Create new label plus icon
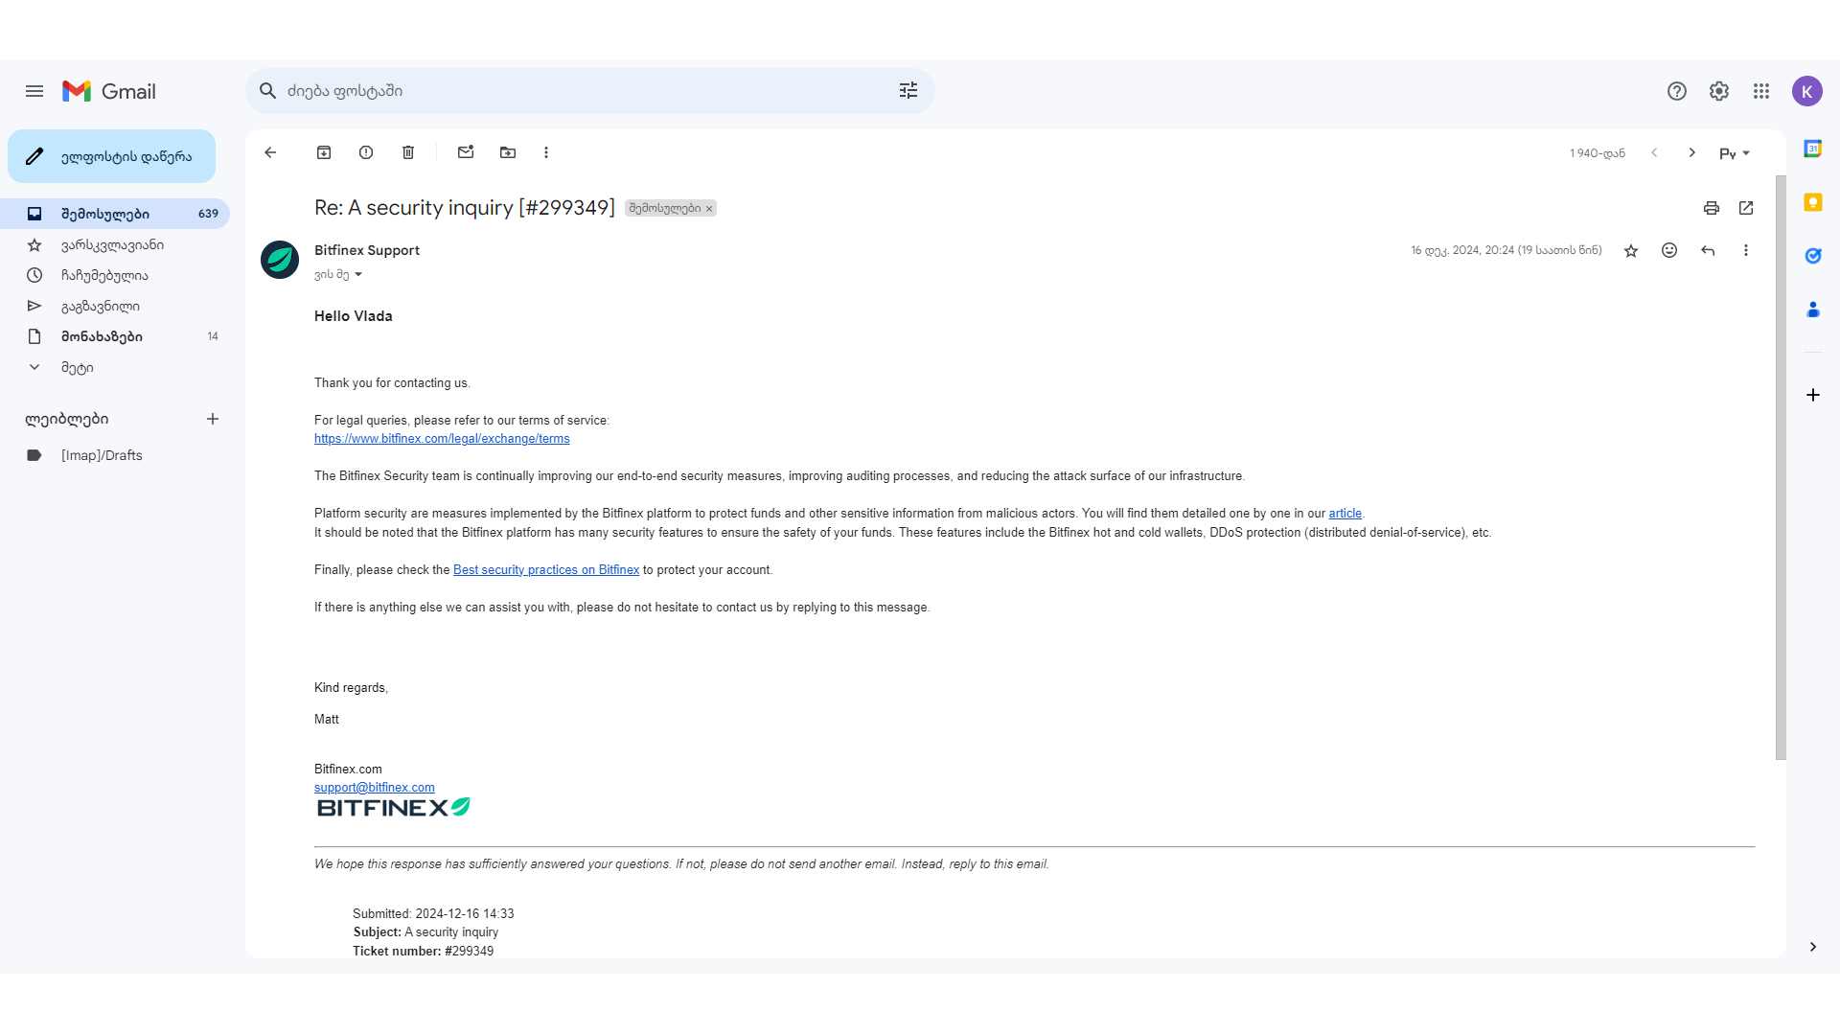The image size is (1840, 1035). [x=213, y=419]
